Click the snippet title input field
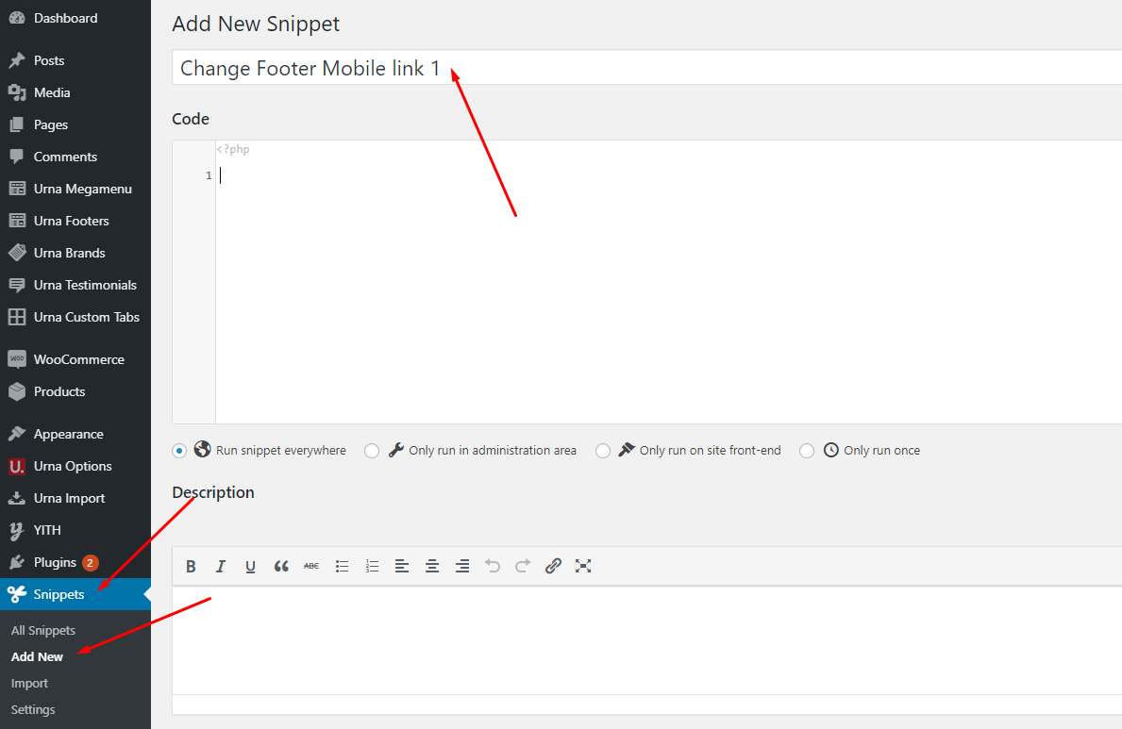The height and width of the screenshot is (729, 1122). pyautogui.click(x=646, y=68)
